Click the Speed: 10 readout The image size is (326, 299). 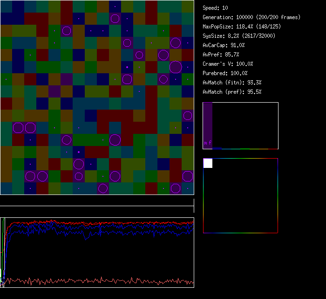pos(215,8)
